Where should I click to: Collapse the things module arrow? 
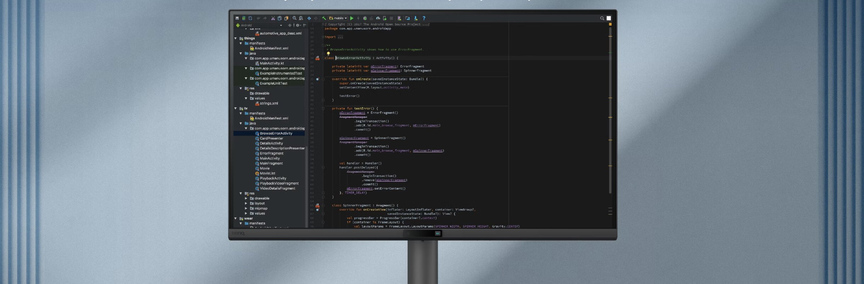click(236, 38)
